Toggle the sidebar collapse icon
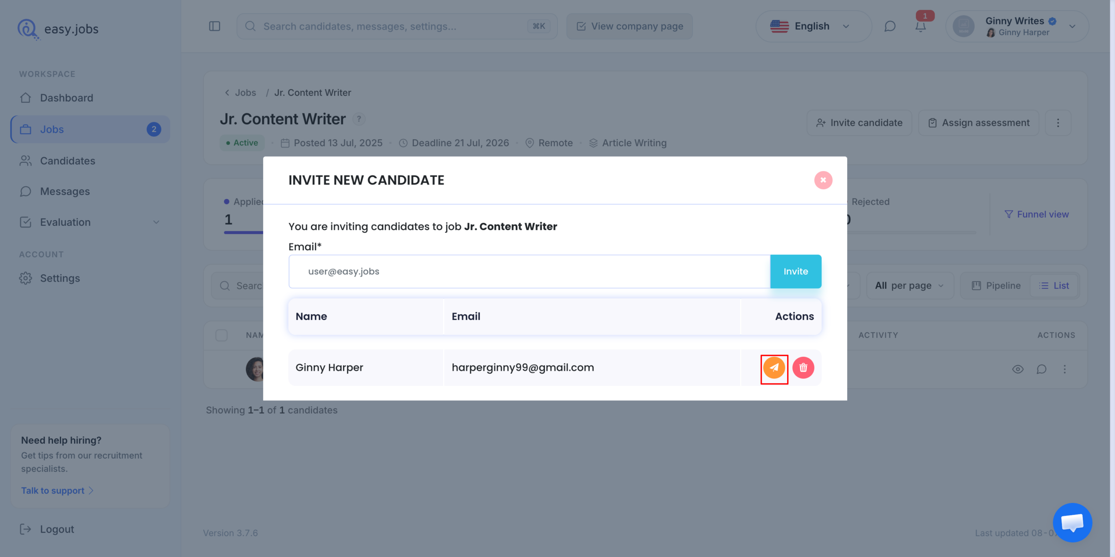 coord(215,26)
